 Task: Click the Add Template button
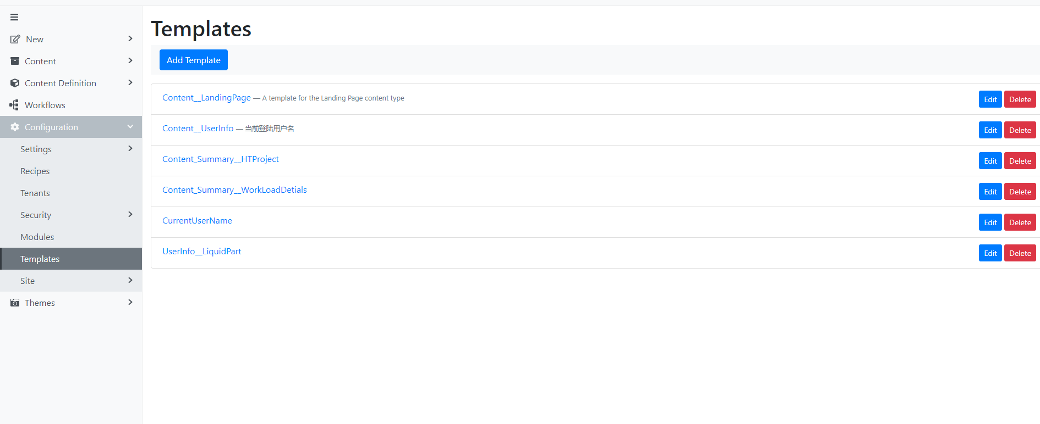coord(194,60)
